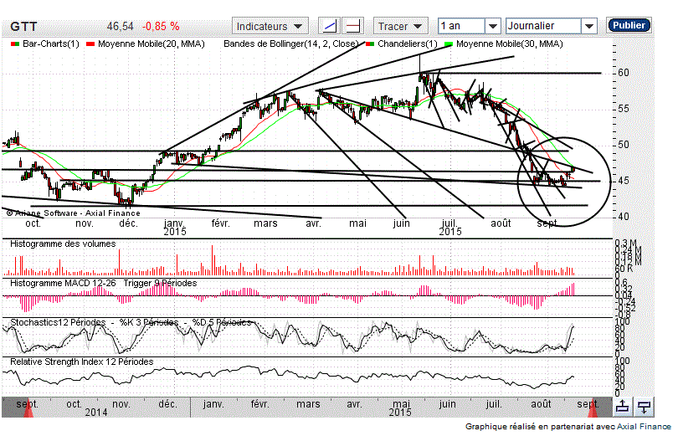Click the Chandeliers(1) legend color marker
The image size is (678, 441).
click(370, 43)
